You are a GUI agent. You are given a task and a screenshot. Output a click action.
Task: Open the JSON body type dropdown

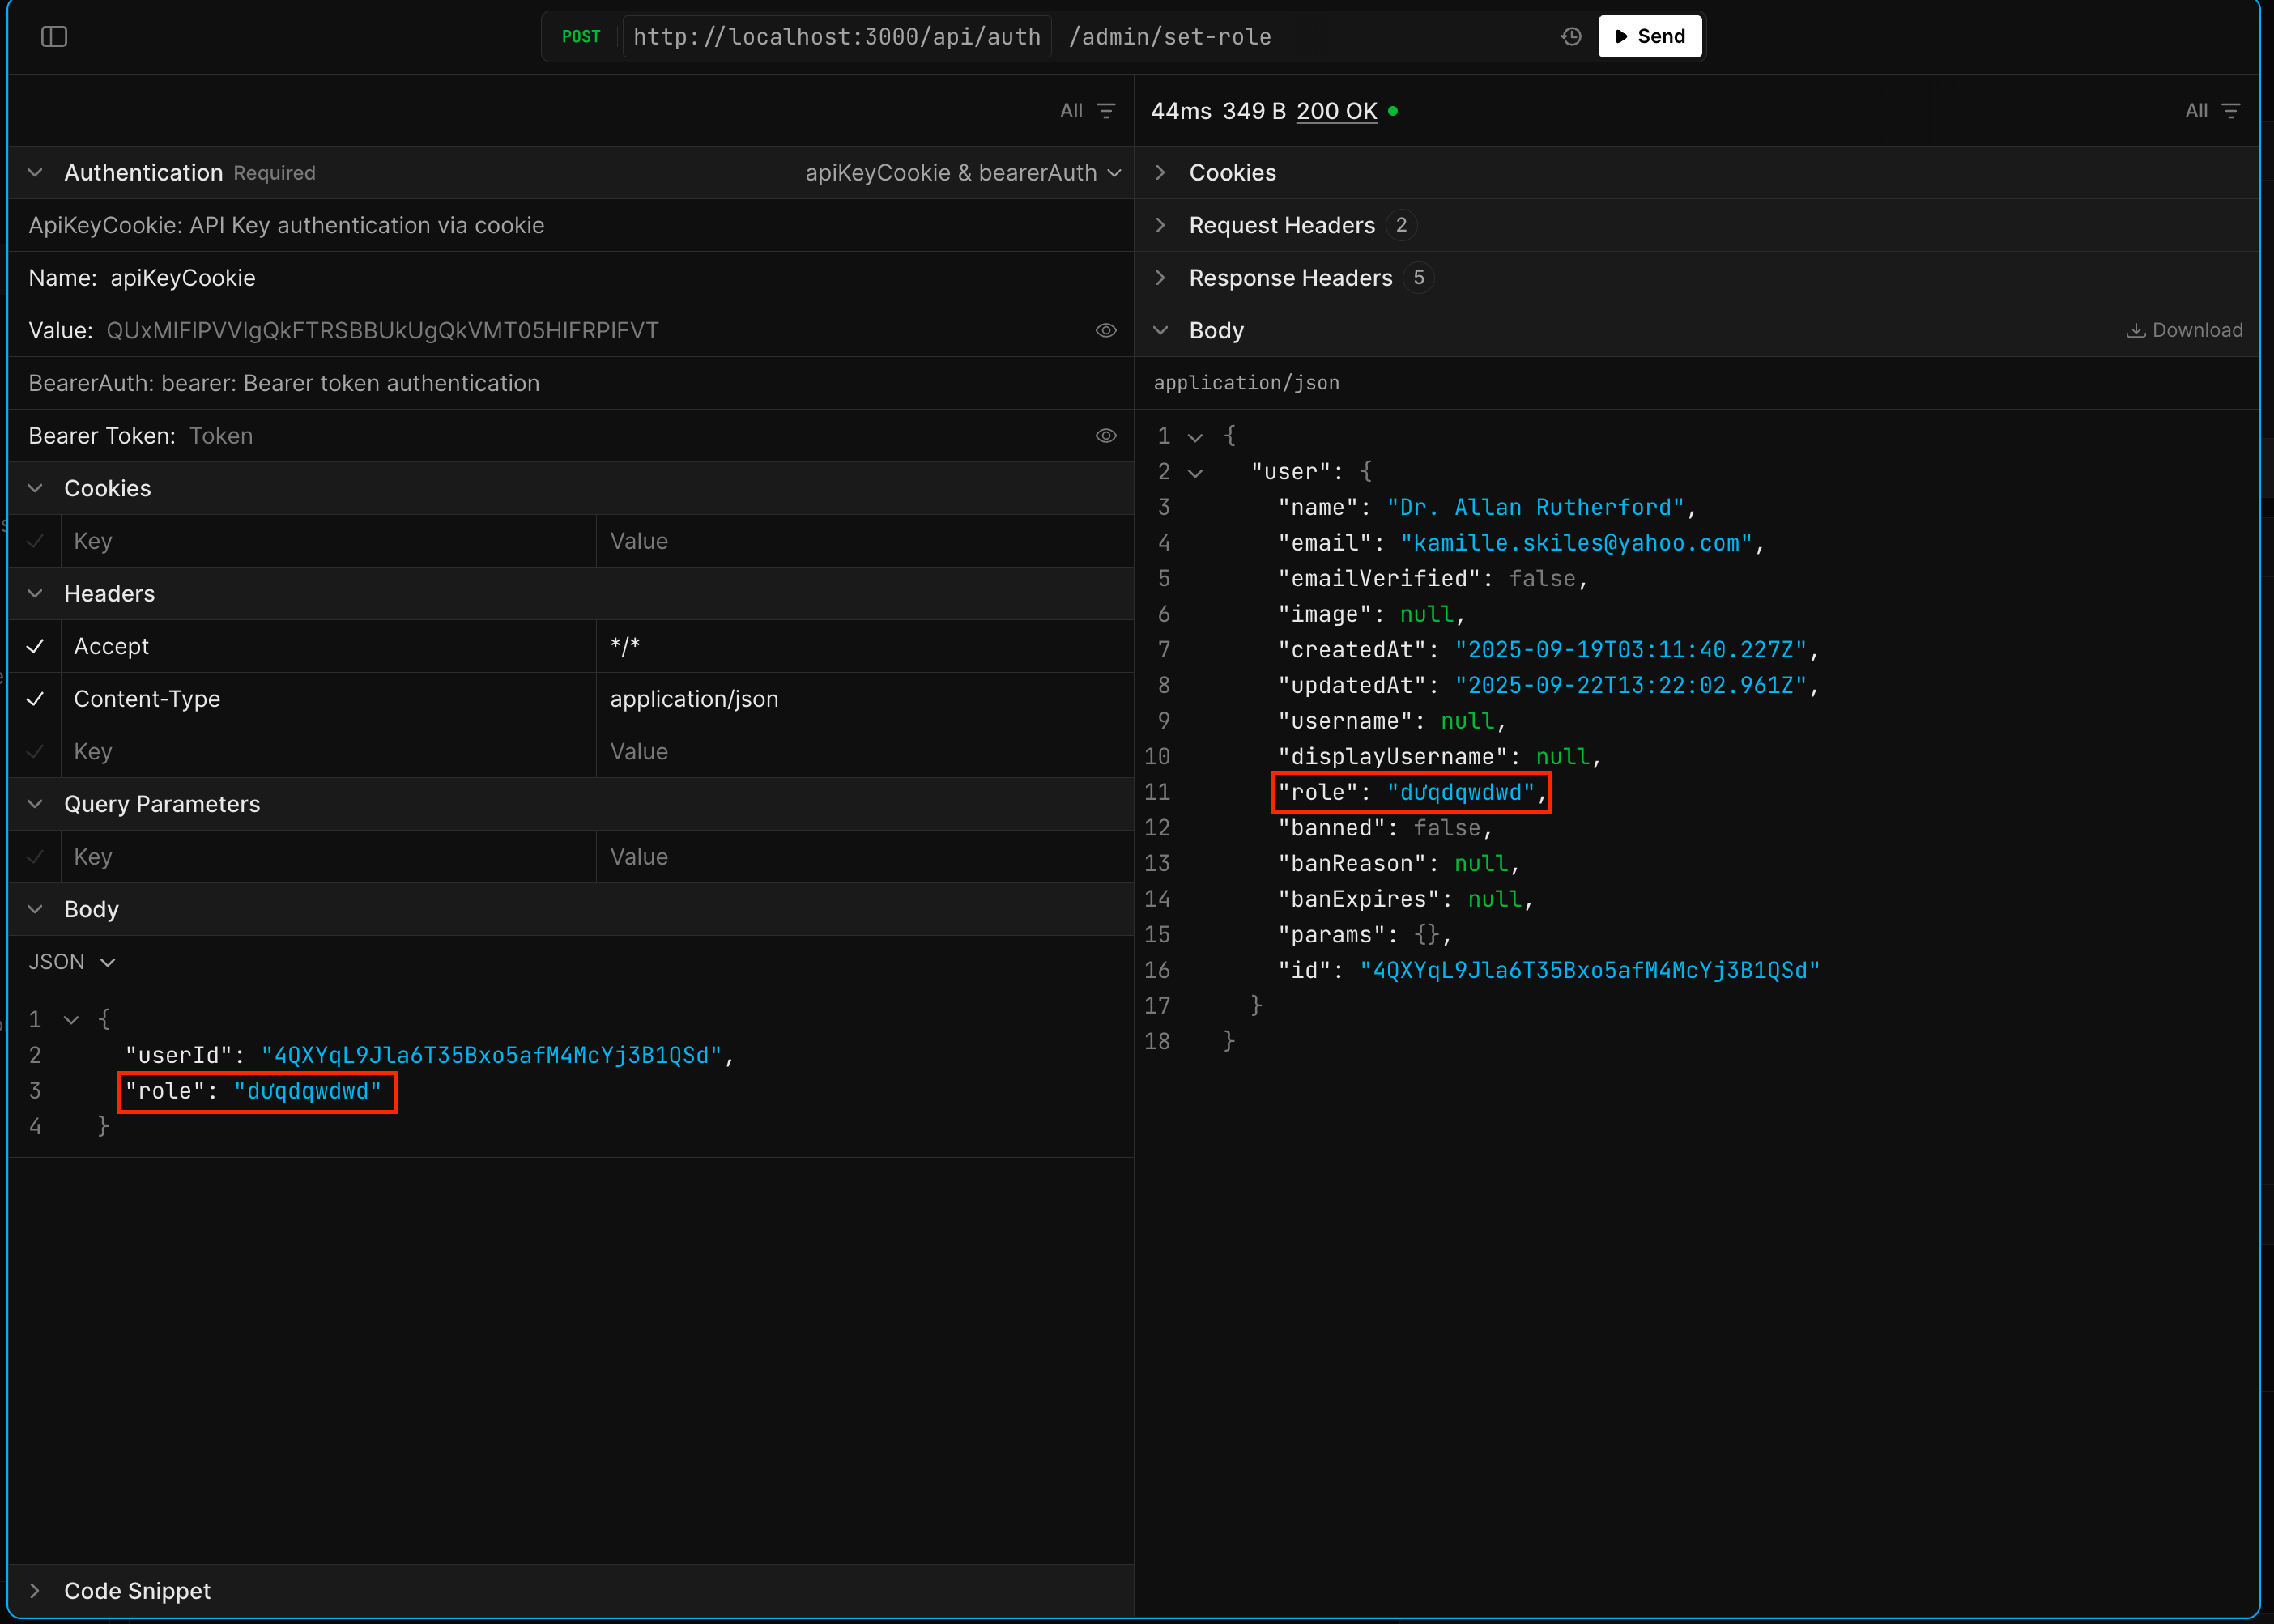[x=72, y=962]
